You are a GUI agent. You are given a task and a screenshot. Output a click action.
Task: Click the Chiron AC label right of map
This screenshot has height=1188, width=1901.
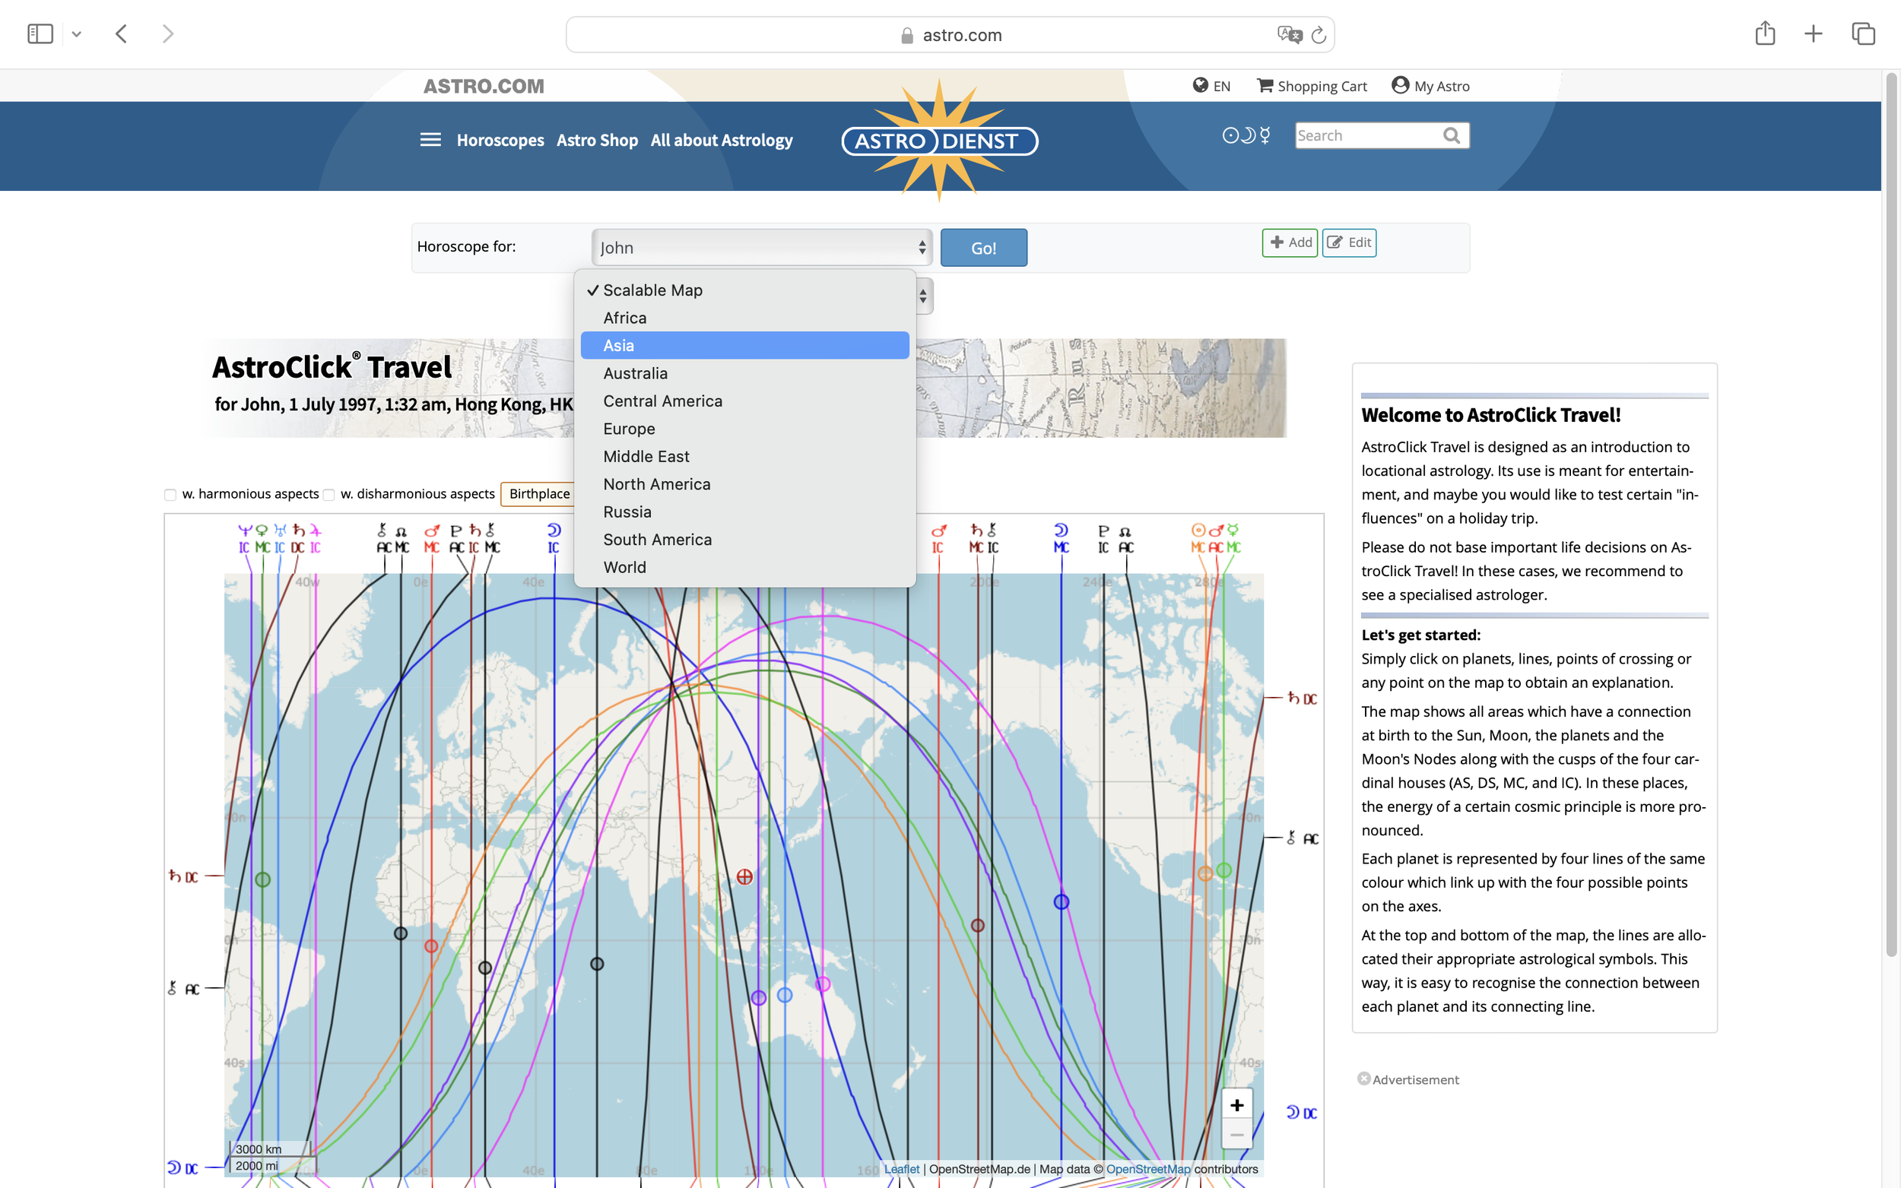pos(1302,838)
